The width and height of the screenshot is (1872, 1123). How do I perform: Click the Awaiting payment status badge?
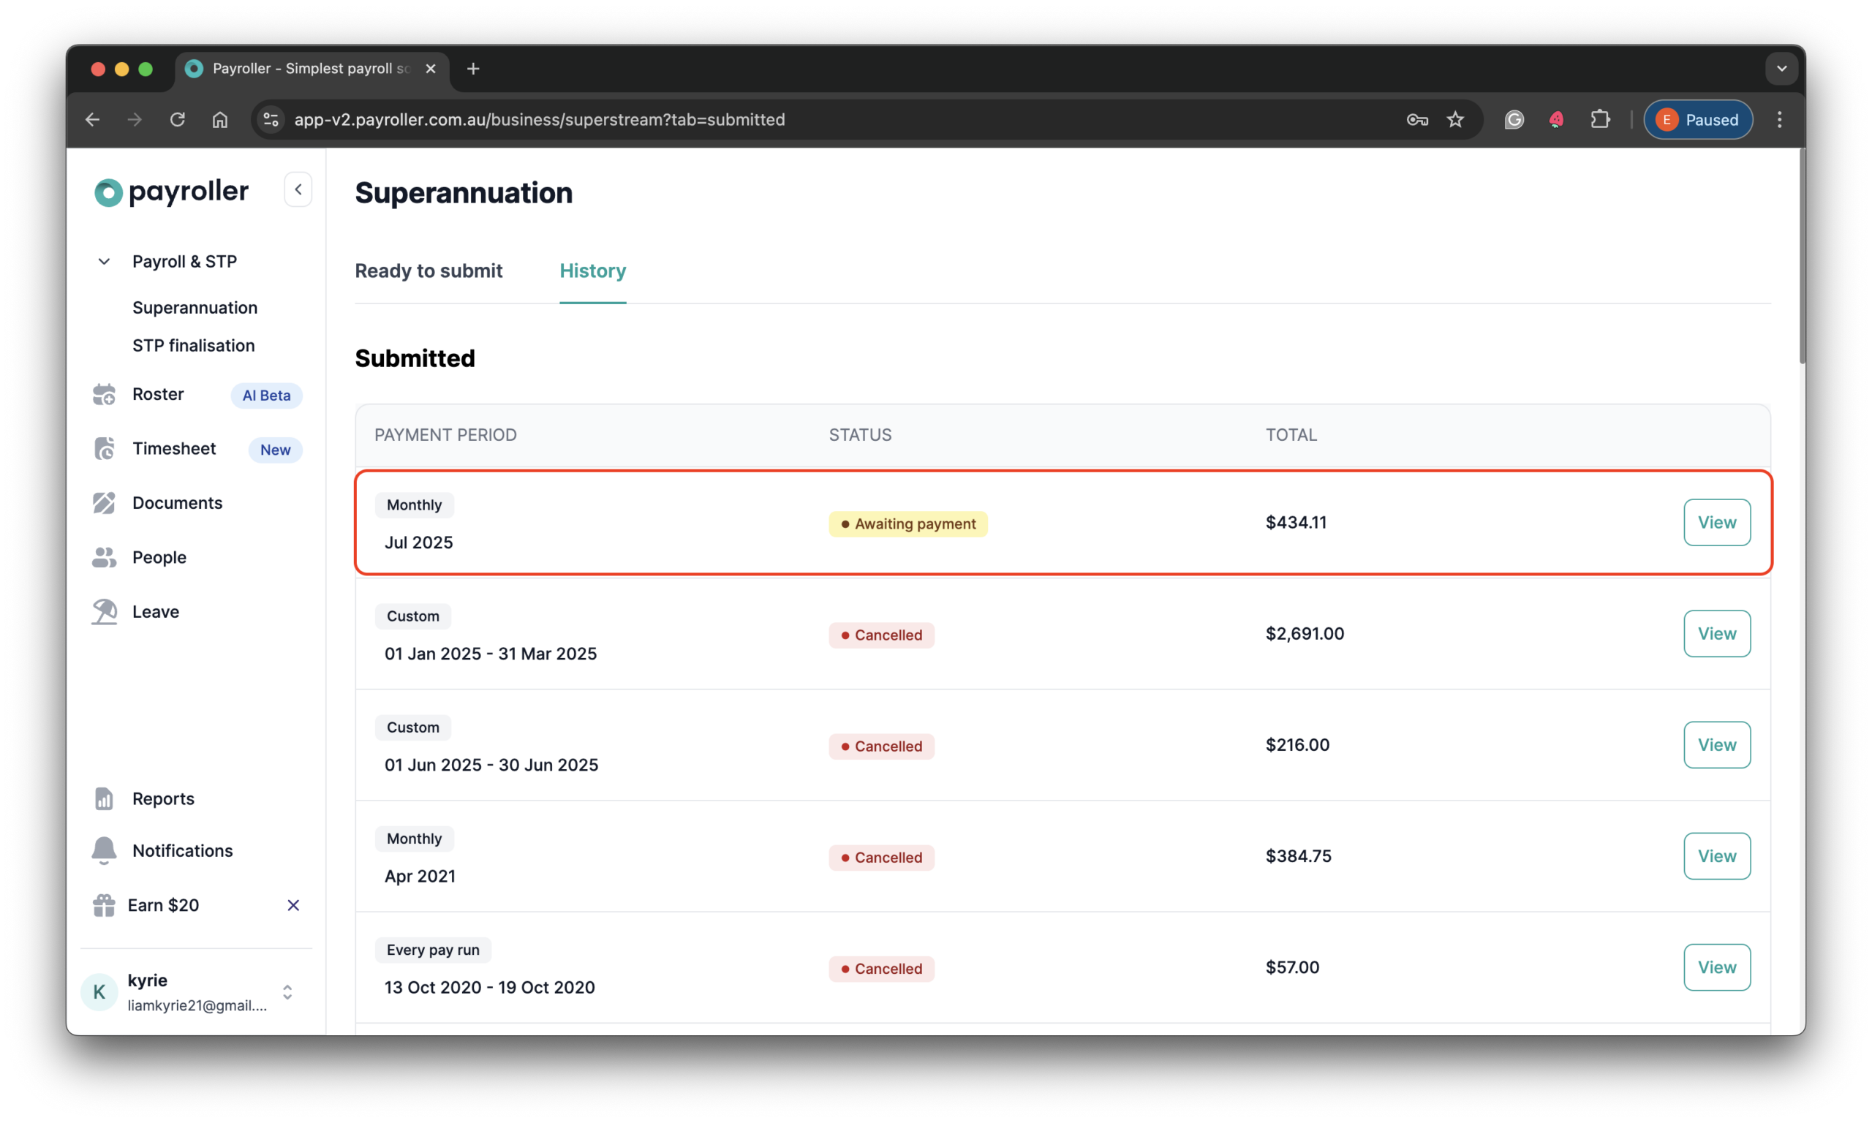(x=907, y=523)
